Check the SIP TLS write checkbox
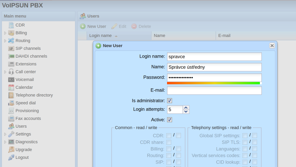 (x=254, y=142)
